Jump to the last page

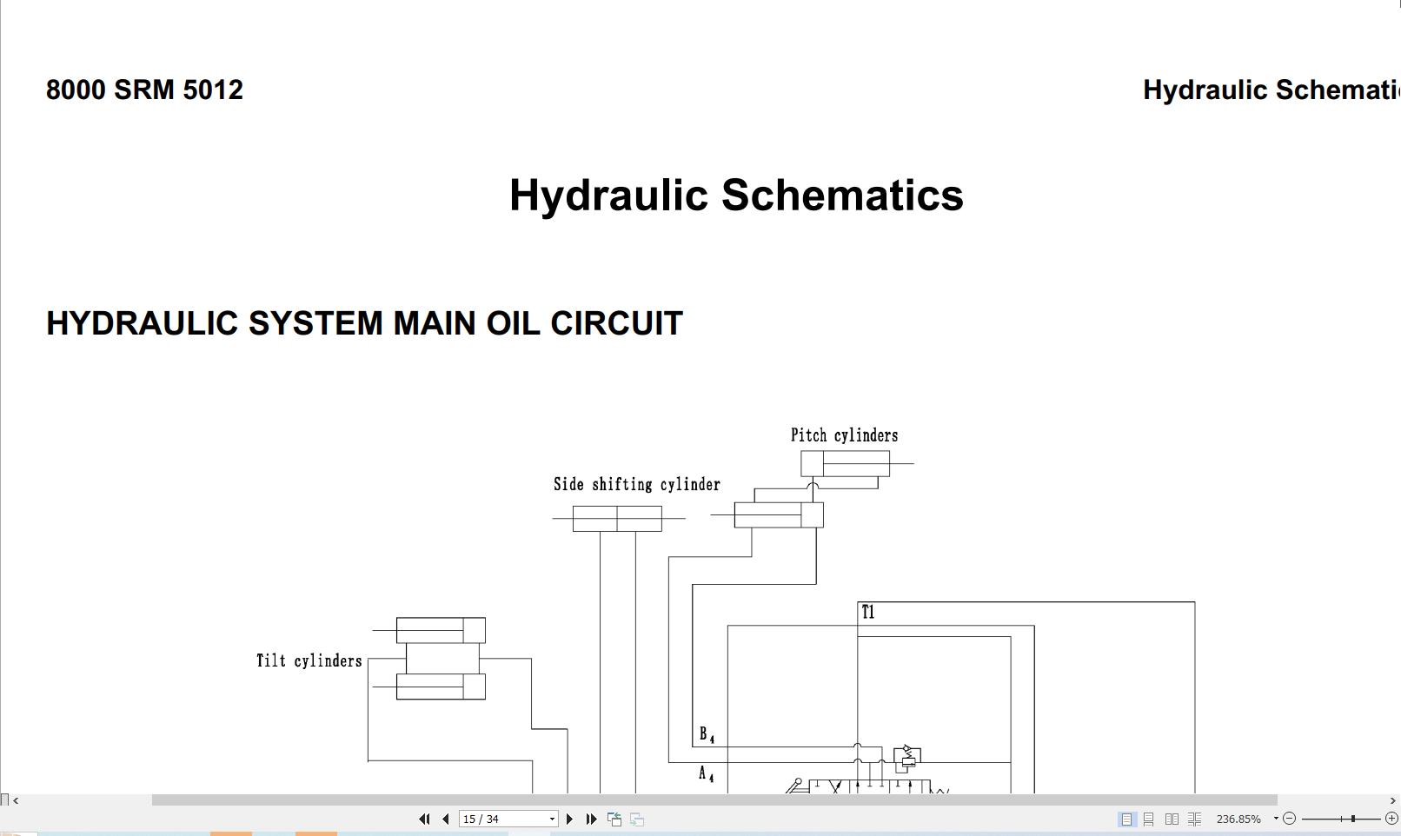point(592,819)
